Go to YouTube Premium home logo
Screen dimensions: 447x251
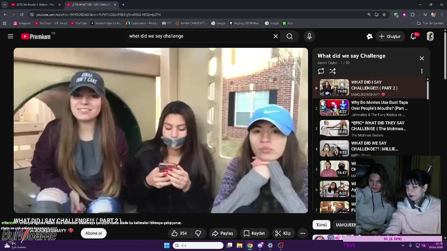tap(36, 37)
